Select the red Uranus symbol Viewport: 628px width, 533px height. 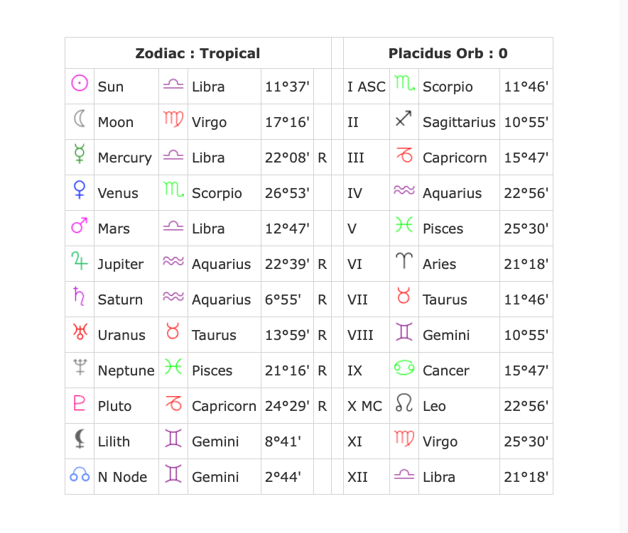tap(80, 332)
